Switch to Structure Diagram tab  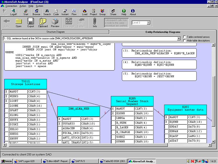[55, 32]
